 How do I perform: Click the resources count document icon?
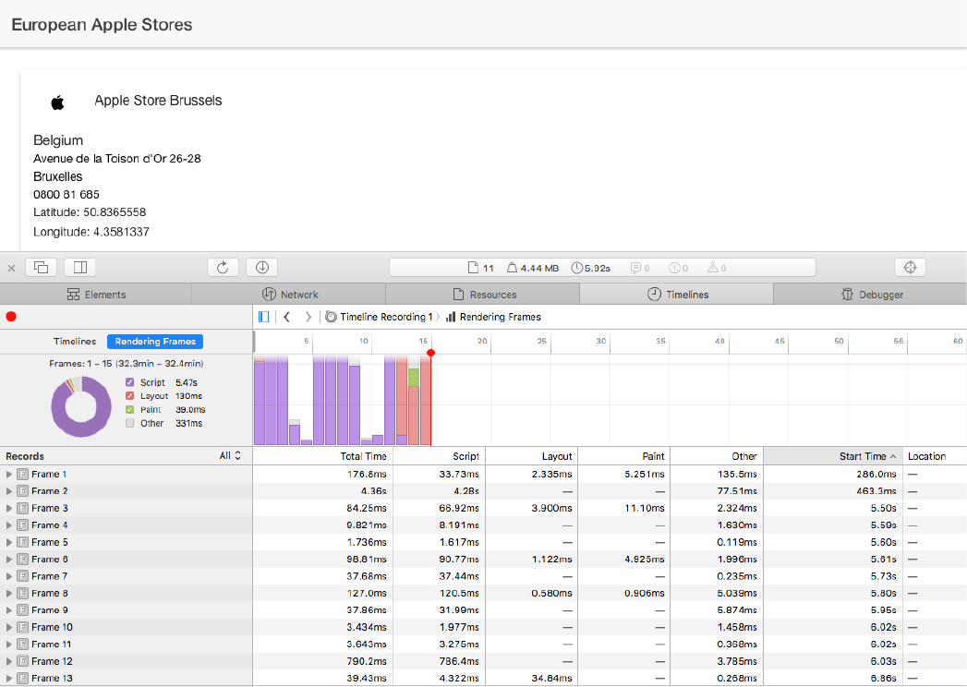point(473,268)
